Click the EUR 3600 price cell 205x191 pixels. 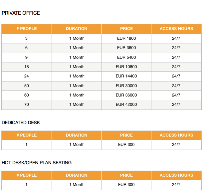tap(126, 48)
